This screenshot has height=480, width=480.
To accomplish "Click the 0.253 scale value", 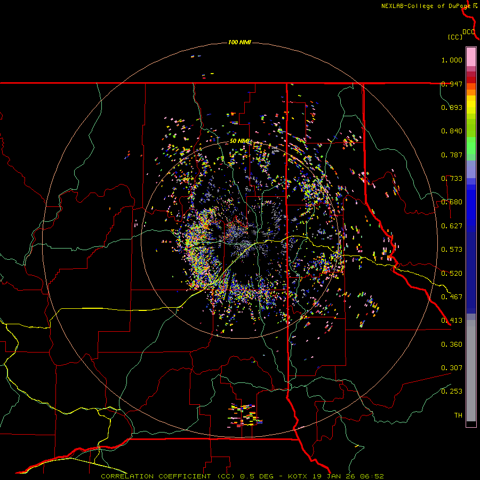I will (452, 391).
